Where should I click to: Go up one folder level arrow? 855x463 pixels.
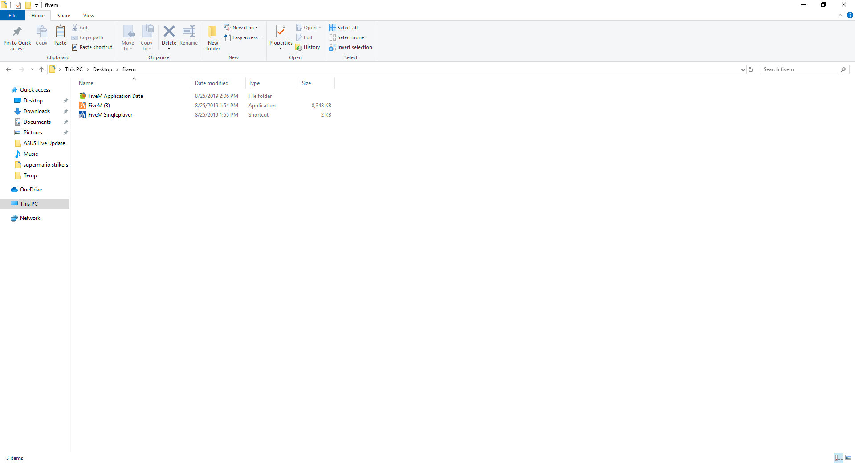coord(41,69)
